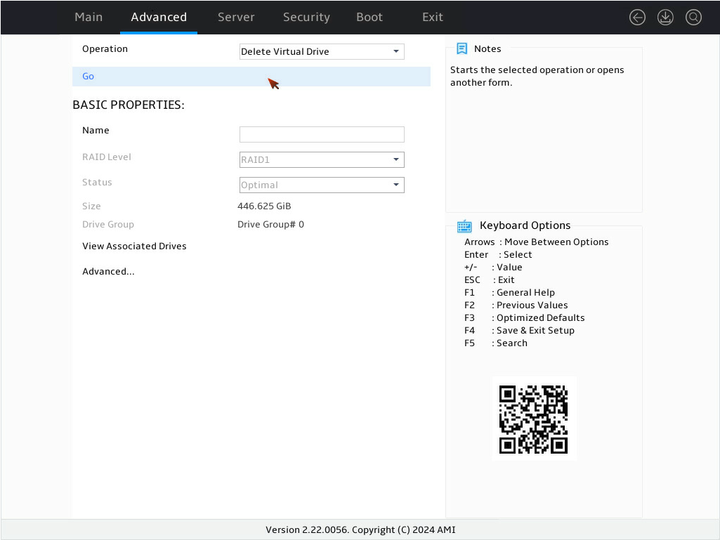Click the +/- : Value hint
The image size is (720, 540).
[x=493, y=268]
